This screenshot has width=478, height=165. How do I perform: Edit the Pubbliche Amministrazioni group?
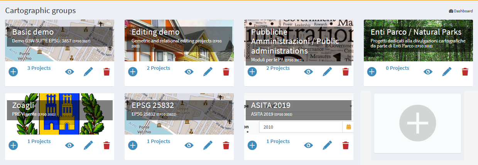pyautogui.click(x=328, y=72)
